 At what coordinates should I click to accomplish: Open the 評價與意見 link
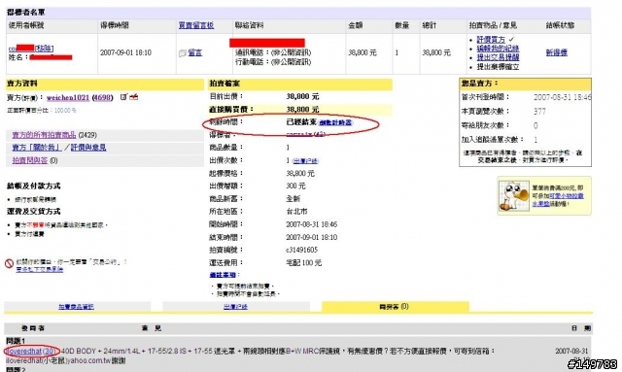[x=88, y=148]
